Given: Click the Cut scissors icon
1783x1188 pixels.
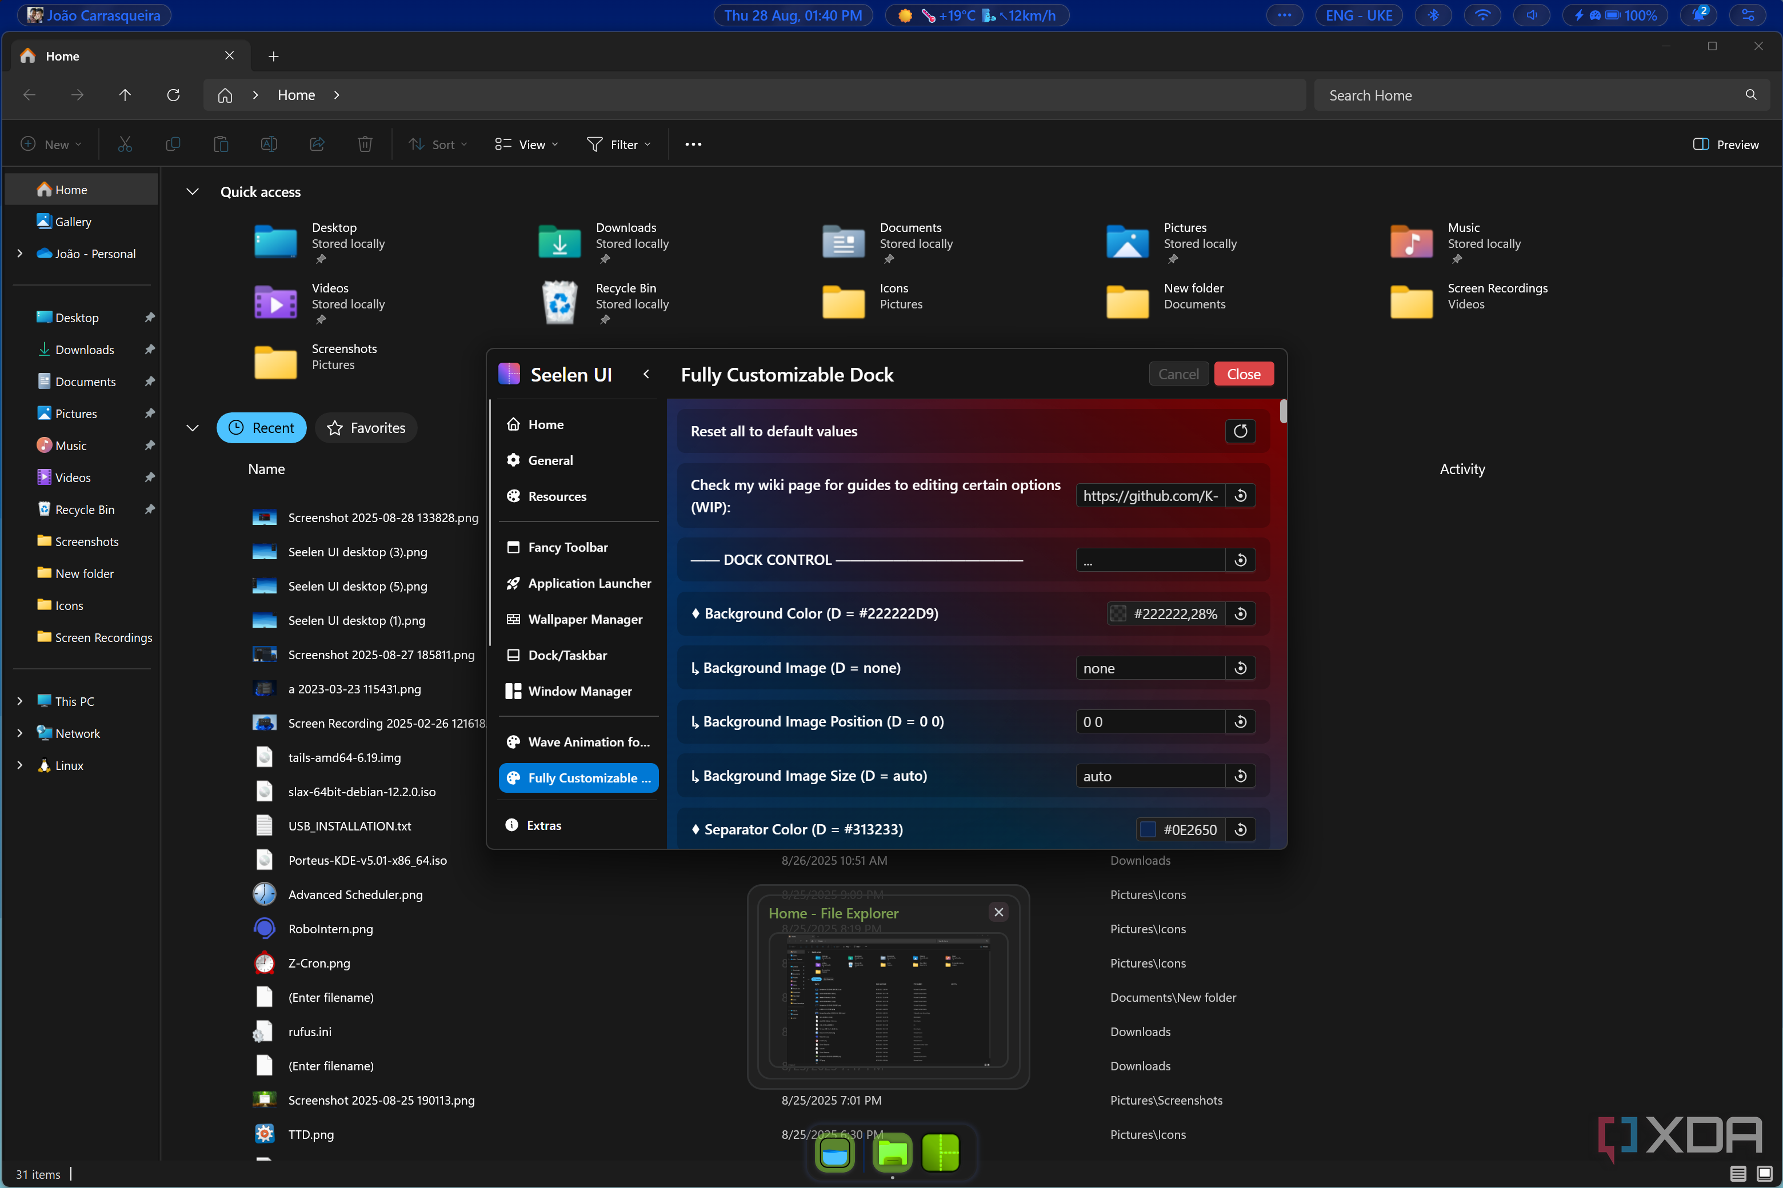Looking at the screenshot, I should (125, 144).
